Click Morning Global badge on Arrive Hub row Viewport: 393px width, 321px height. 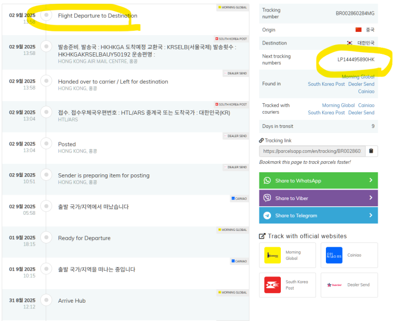click(x=233, y=292)
